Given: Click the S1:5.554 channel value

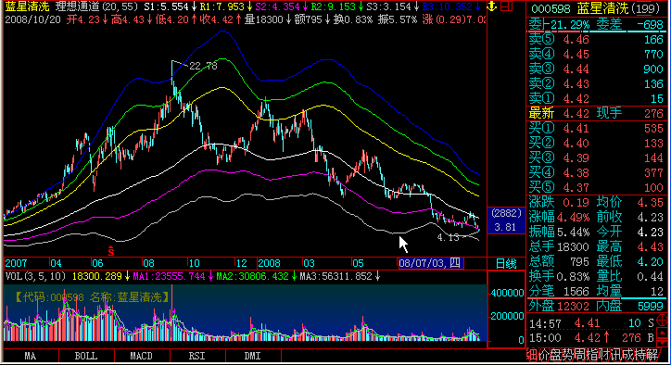Looking at the screenshot, I should click(166, 6).
